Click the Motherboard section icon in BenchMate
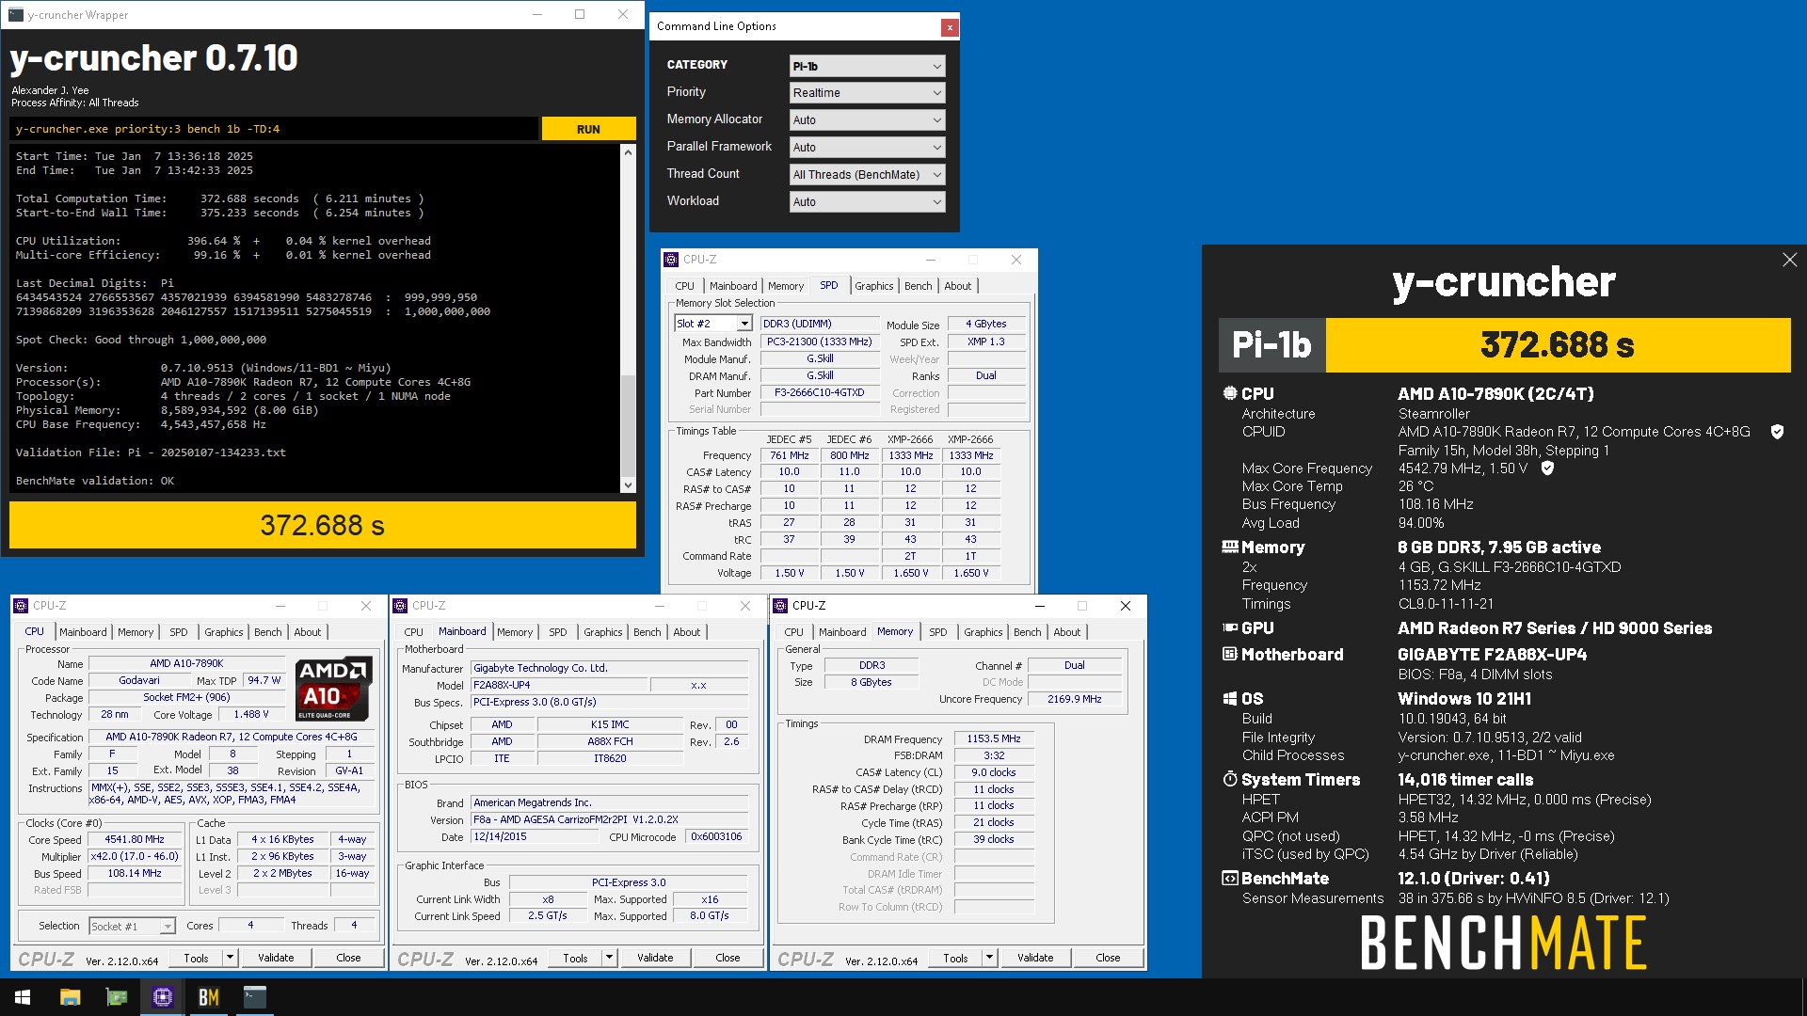The height and width of the screenshot is (1016, 1807). (1229, 654)
